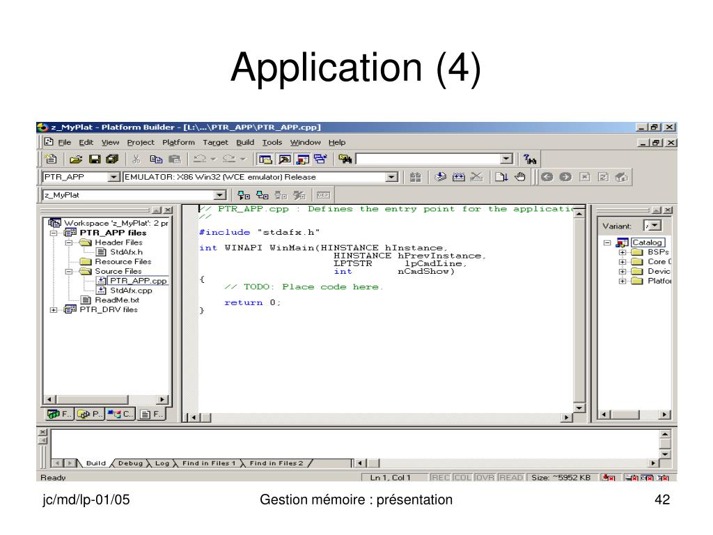This screenshot has height=535, width=713.
Task: Select StdAfx.cpp in the tree
Action: (x=131, y=290)
